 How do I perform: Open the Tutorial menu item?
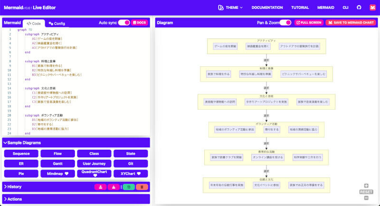click(300, 8)
